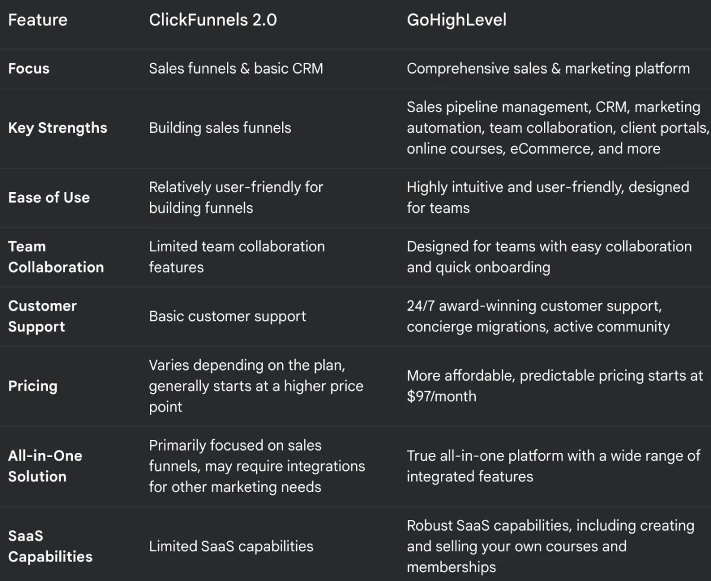Select the Focus row label
This screenshot has height=581, width=711.
[x=29, y=68]
